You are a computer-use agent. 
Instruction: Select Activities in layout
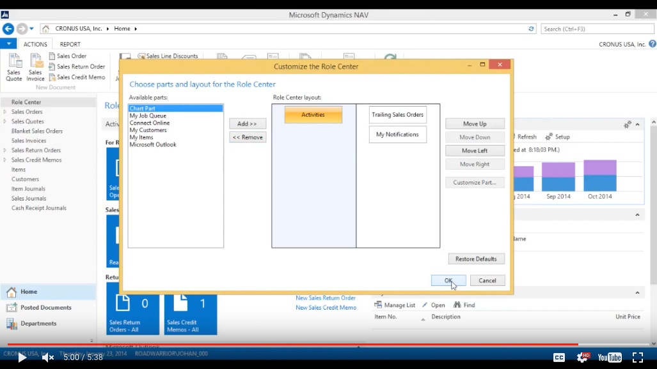pyautogui.click(x=313, y=115)
